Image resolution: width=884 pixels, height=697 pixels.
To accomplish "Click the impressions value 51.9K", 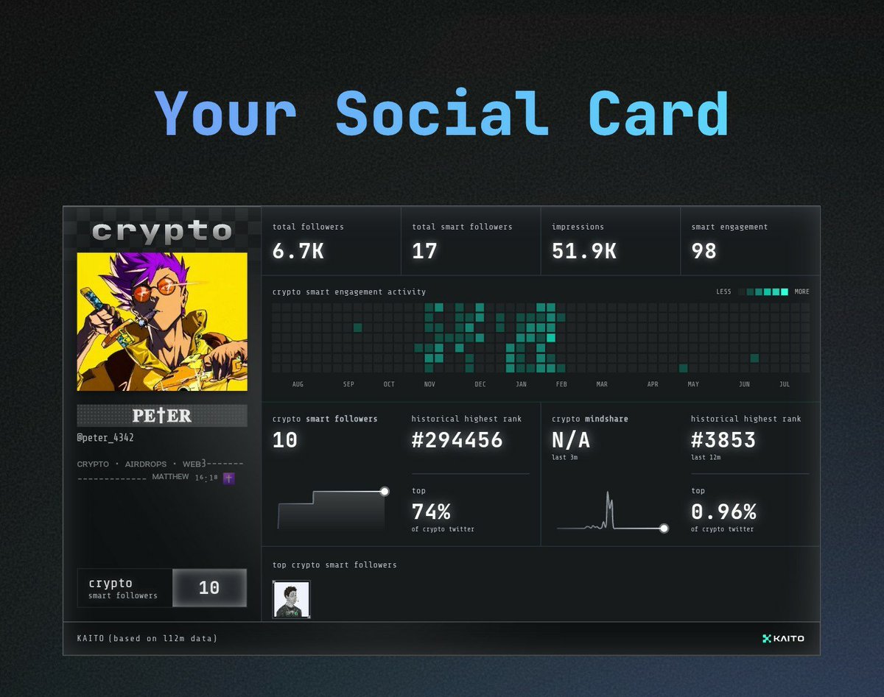I will 584,252.
